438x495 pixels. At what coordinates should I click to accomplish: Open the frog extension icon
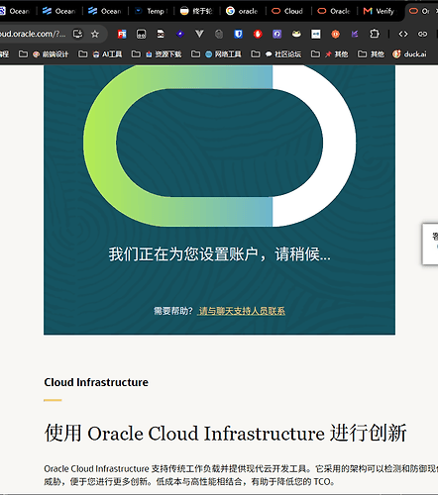pos(296,34)
